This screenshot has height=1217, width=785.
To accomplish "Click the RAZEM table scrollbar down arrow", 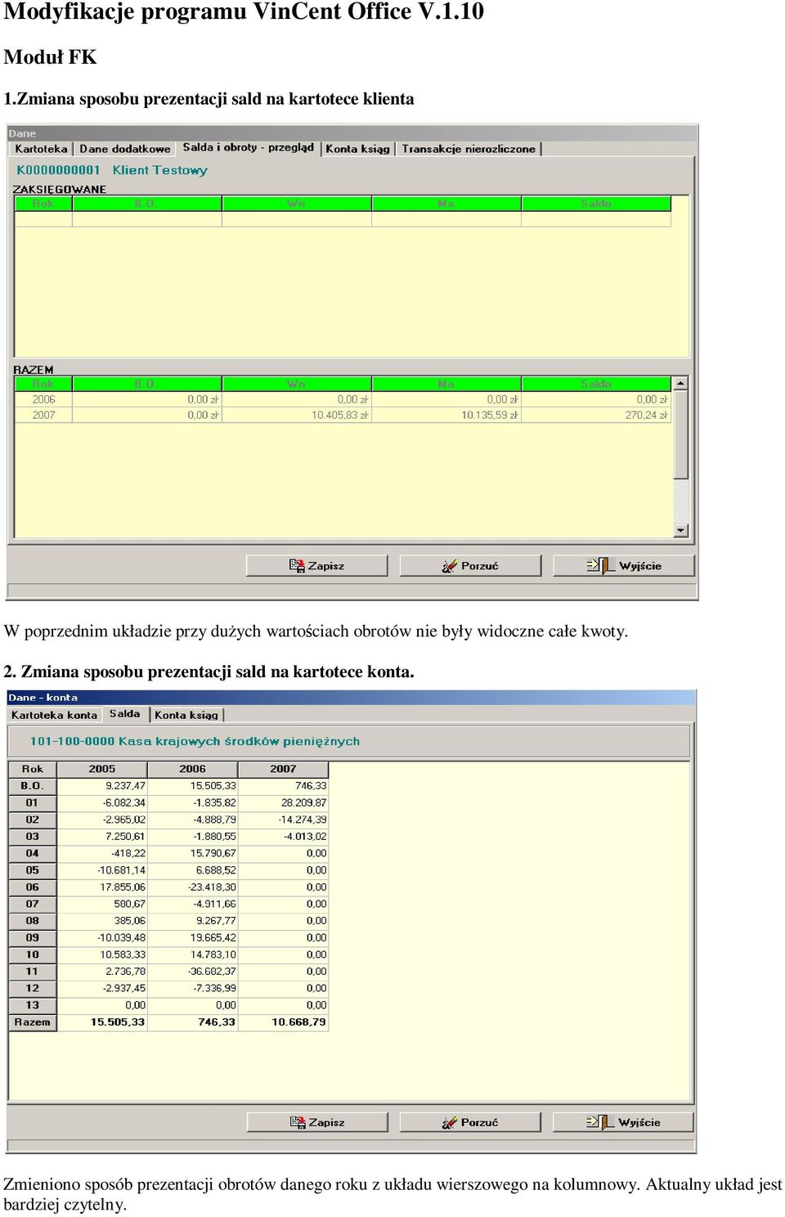I will pos(680,531).
